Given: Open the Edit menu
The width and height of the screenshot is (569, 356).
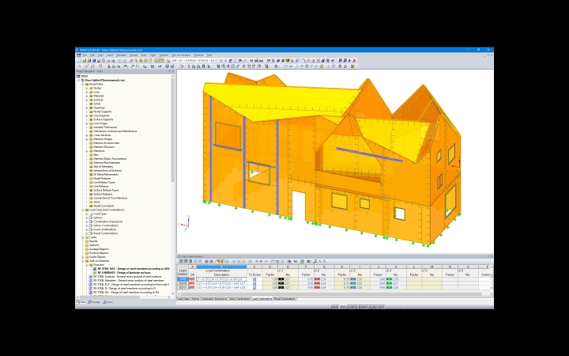Looking at the screenshot, I should [92, 55].
